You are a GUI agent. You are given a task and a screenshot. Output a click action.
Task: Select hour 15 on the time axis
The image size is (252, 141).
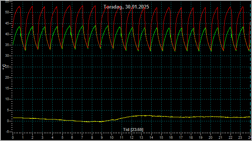[161, 138]
